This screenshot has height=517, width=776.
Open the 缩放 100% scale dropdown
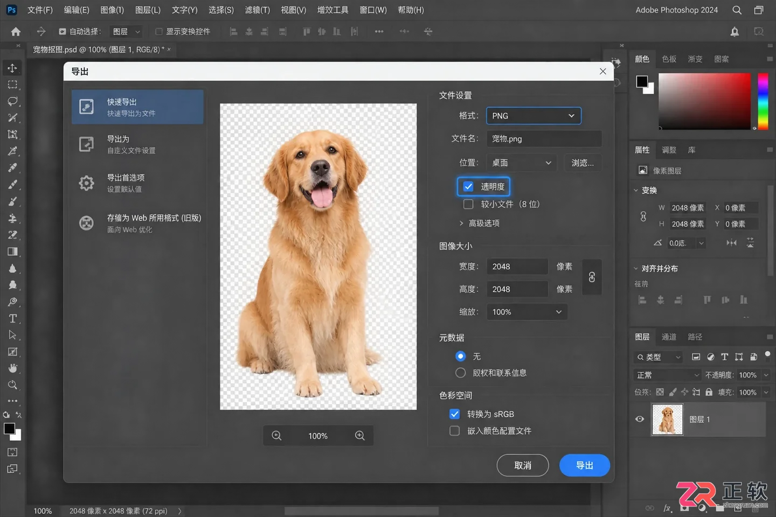point(526,312)
